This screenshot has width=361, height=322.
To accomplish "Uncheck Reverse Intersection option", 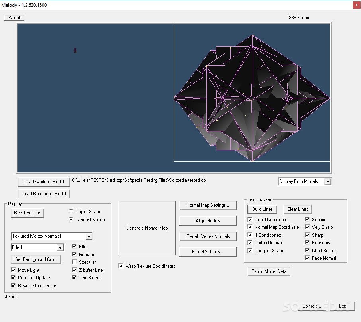I will coord(14,286).
